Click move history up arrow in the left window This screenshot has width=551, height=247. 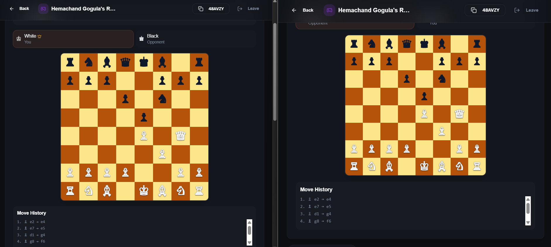249,222
